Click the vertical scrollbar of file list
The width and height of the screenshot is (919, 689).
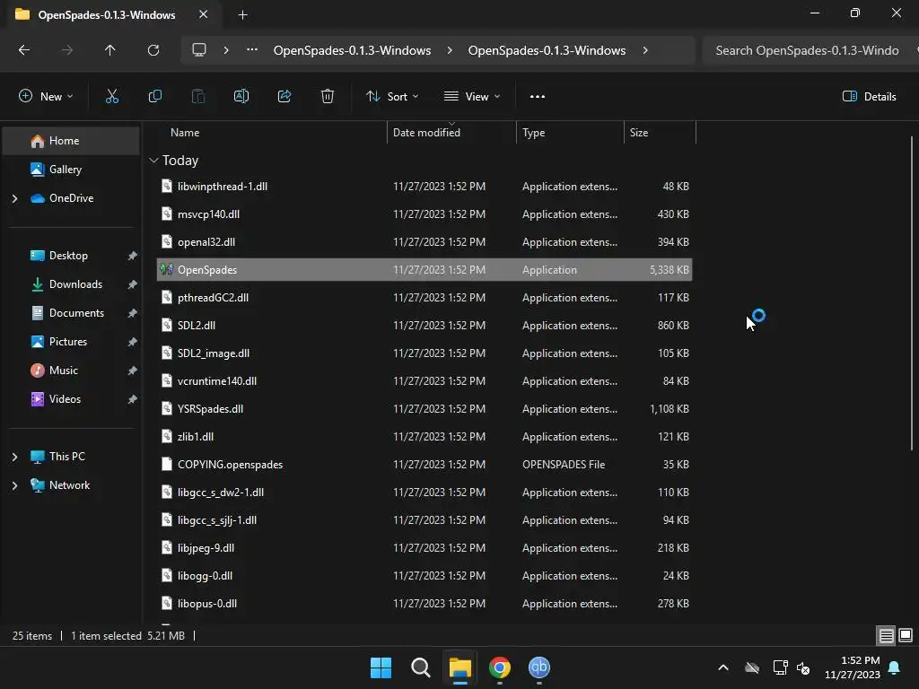click(x=912, y=293)
